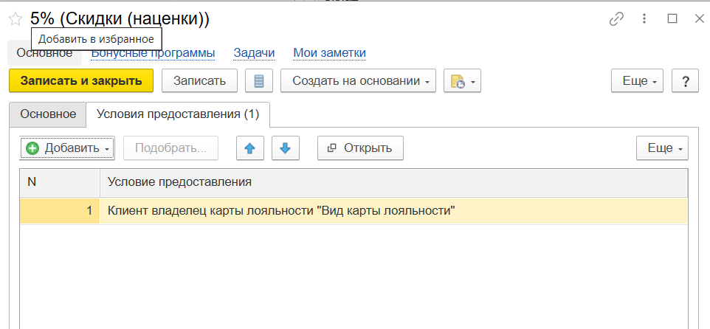Copy link using the chain icon
710x329 pixels.
tap(616, 20)
